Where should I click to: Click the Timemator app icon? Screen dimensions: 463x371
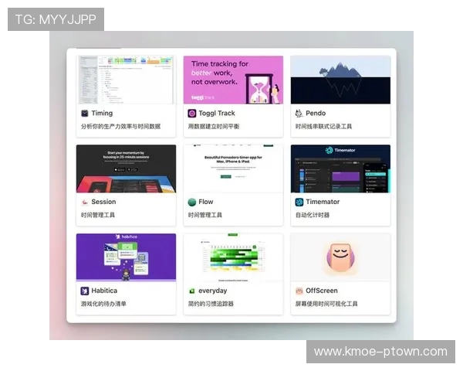(x=299, y=202)
